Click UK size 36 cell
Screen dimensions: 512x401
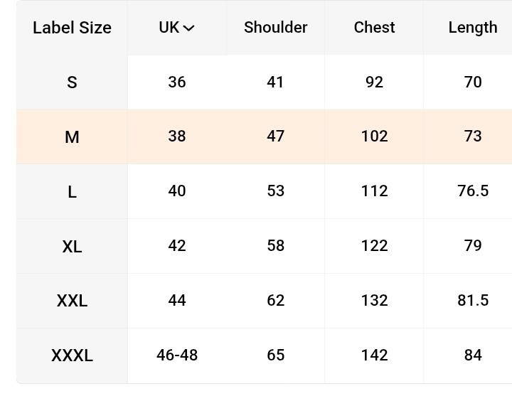pyautogui.click(x=177, y=82)
